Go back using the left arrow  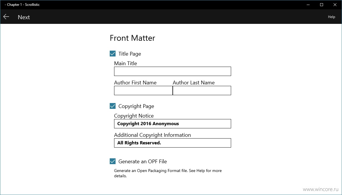[x=6, y=17]
